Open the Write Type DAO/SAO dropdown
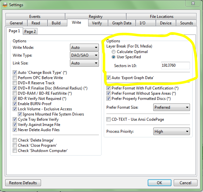This screenshot has height=192, width=203. point(84,55)
